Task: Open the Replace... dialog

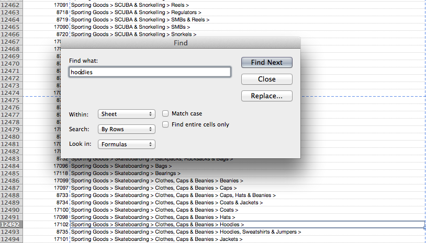Action: pos(266,96)
